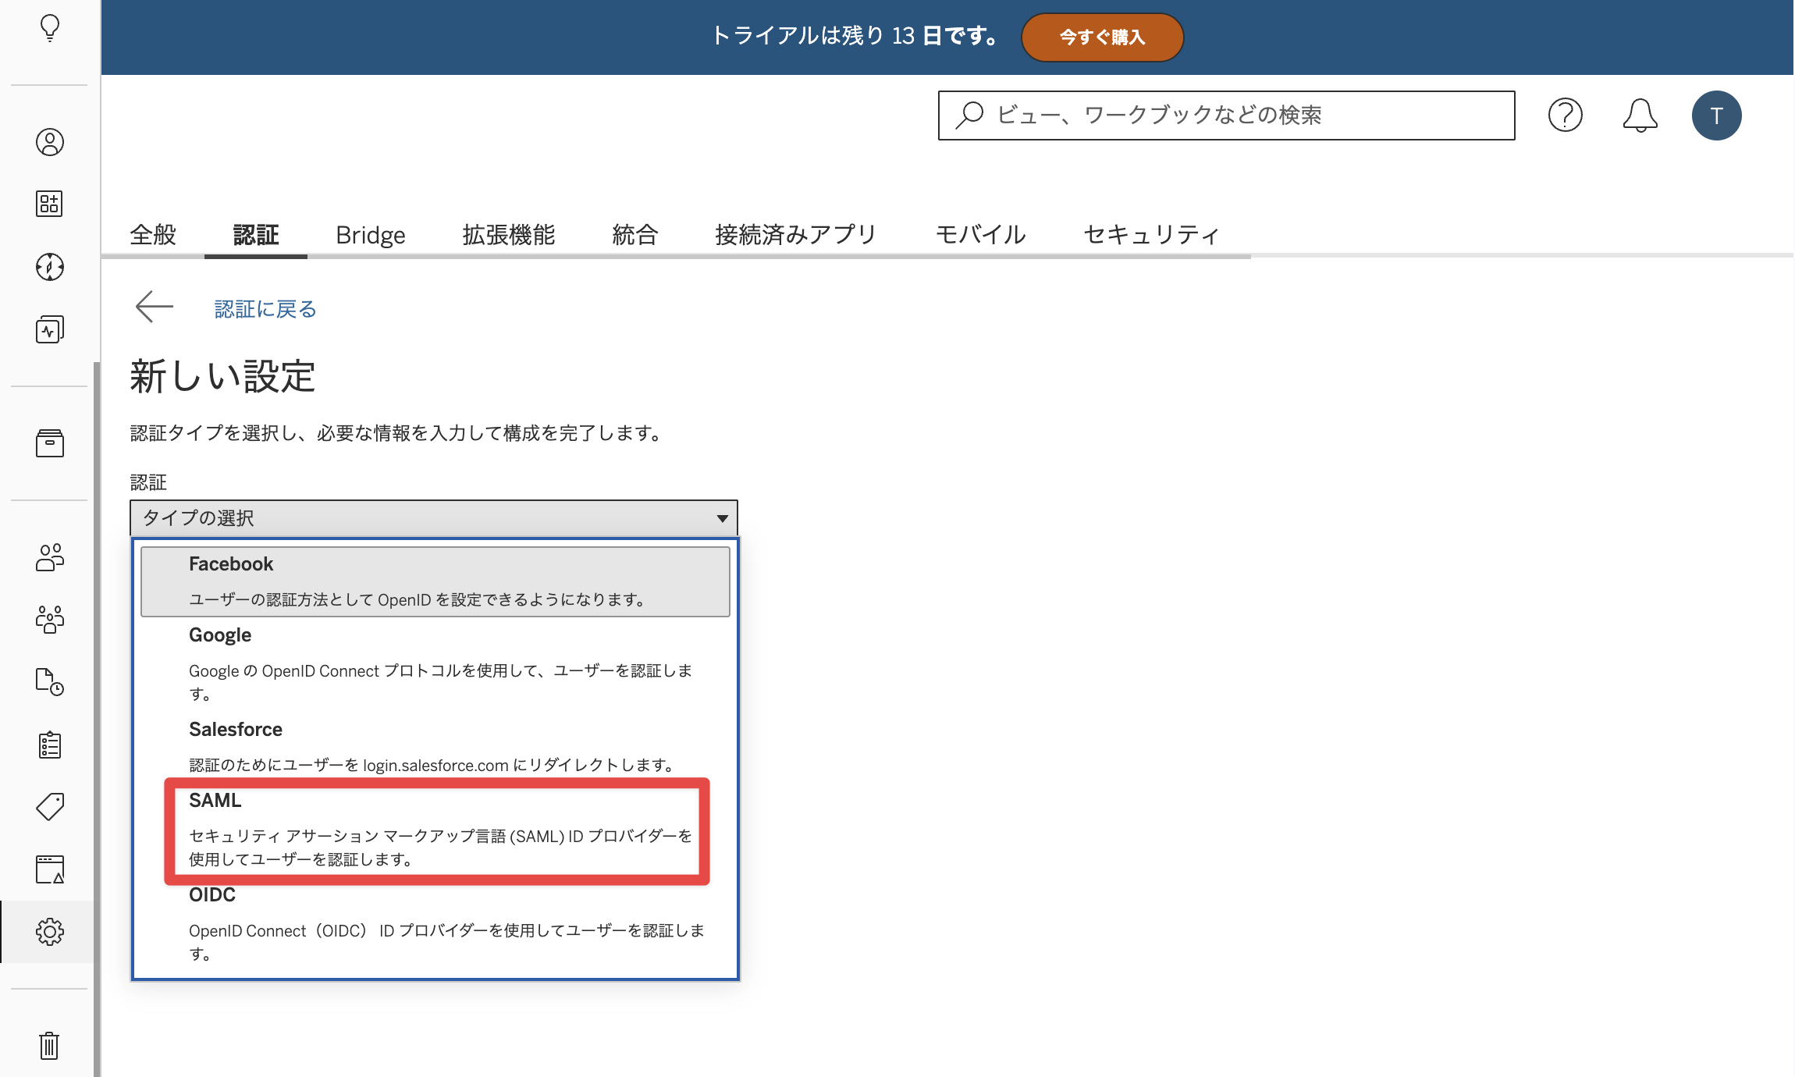Open the Schedules document-clock icon

[x=50, y=681]
